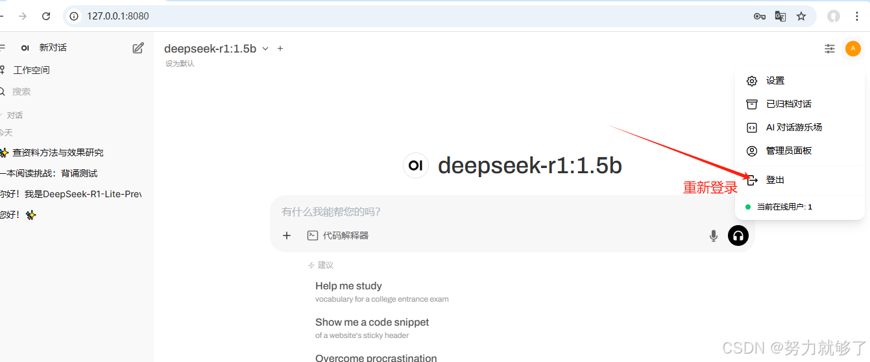Click 设为默认 under the model name
This screenshot has height=362, width=870.
point(180,64)
